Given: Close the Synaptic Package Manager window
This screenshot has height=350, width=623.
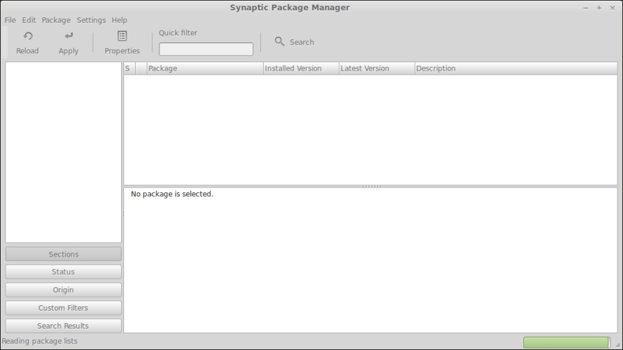Looking at the screenshot, I should pyautogui.click(x=613, y=8).
